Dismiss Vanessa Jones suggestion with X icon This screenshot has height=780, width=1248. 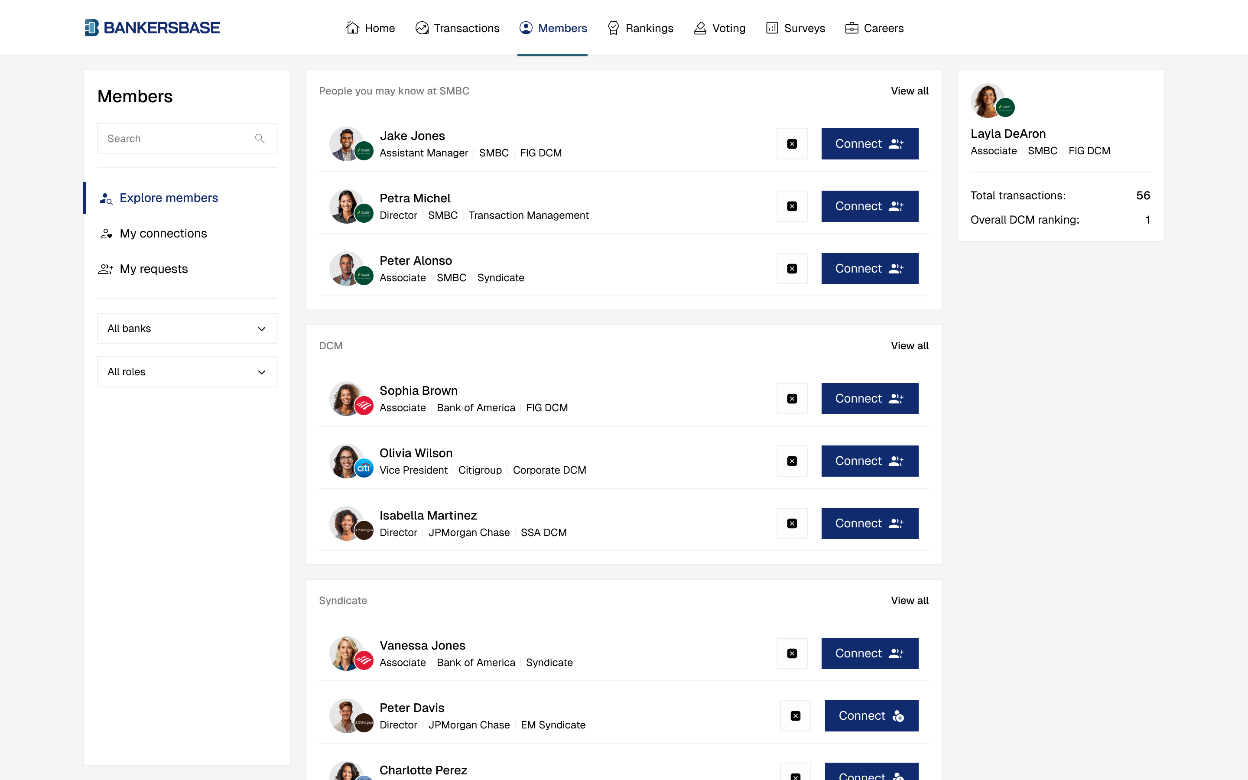tap(792, 653)
